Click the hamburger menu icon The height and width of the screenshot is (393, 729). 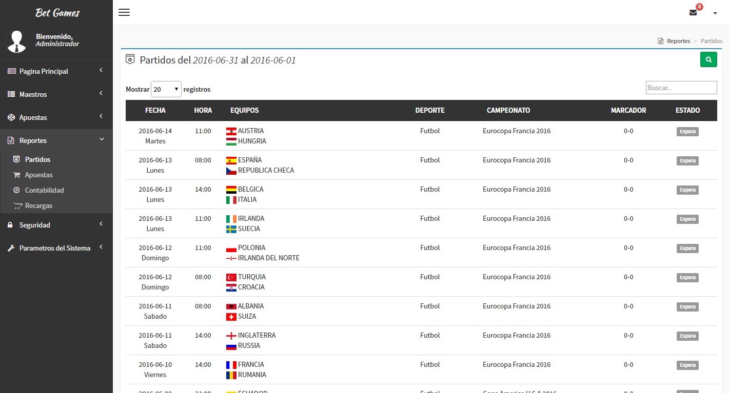click(x=124, y=12)
